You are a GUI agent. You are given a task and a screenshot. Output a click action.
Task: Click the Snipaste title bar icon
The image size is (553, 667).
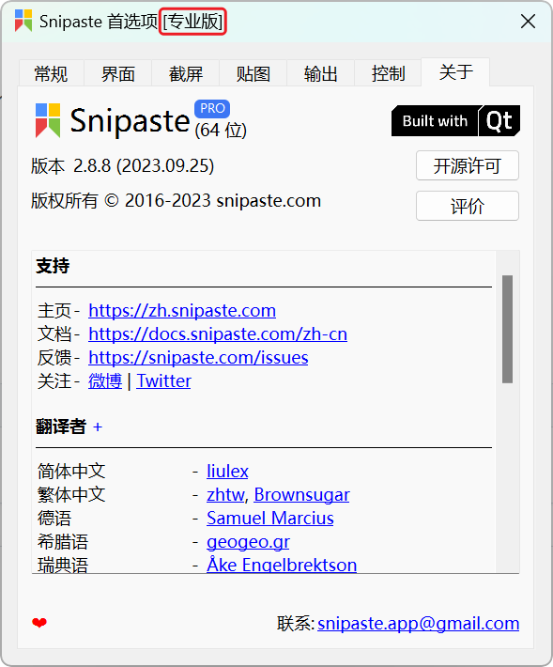pos(23,21)
